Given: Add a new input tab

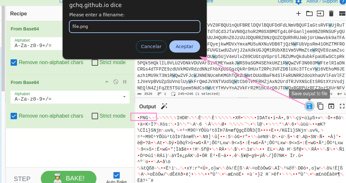Looking at the screenshot, I should pos(298,13).
